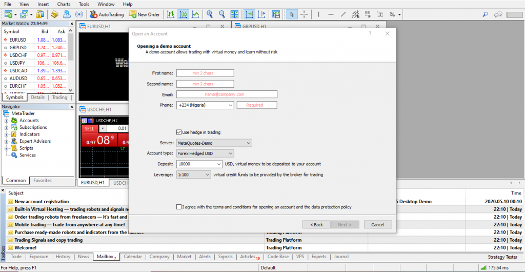The height and width of the screenshot is (272, 525).
Task: Select the horizontal line drawing tool
Action: pyautogui.click(x=331, y=14)
